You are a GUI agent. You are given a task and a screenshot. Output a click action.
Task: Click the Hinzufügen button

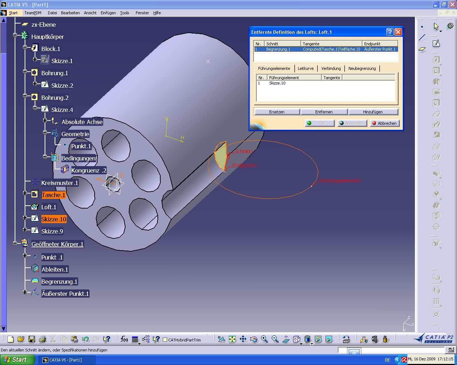click(373, 112)
